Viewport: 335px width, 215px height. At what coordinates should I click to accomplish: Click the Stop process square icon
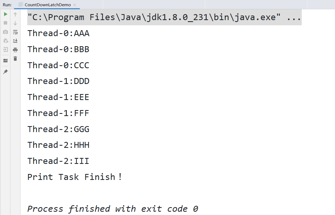pos(5,23)
